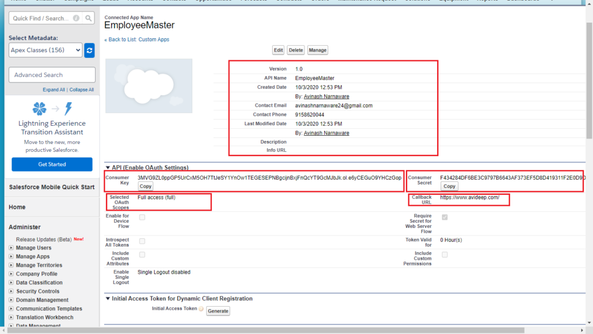The height and width of the screenshot is (334, 593).
Task: Click the 'Full access (full)' scope text
Action: (x=156, y=197)
